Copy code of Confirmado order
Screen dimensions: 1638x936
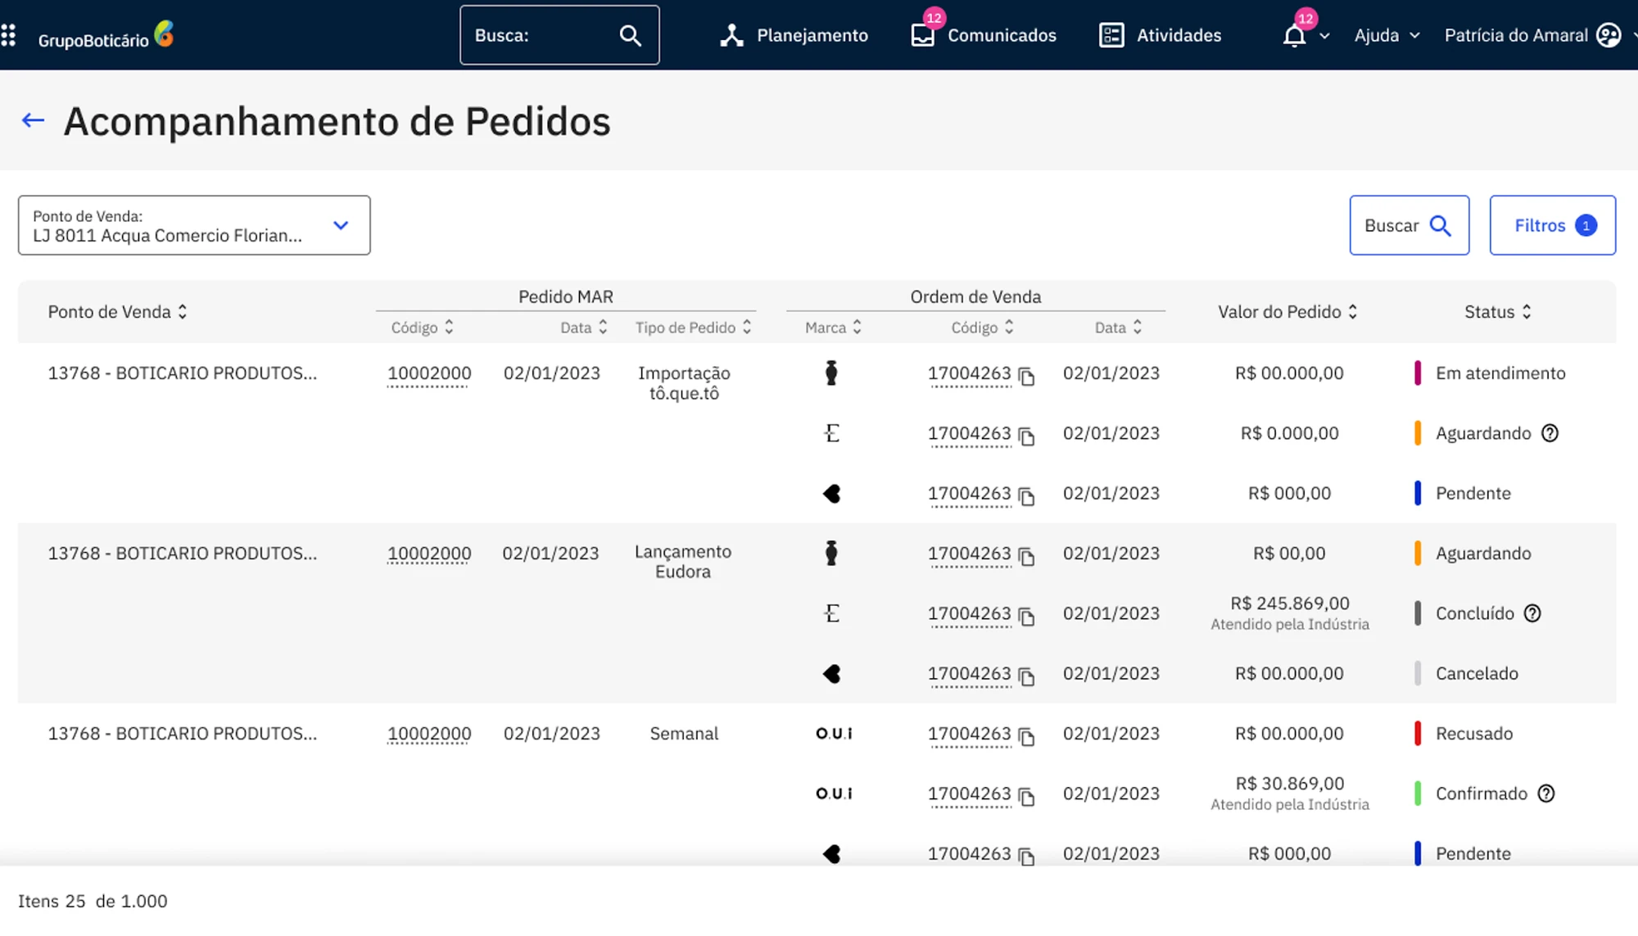(1026, 796)
